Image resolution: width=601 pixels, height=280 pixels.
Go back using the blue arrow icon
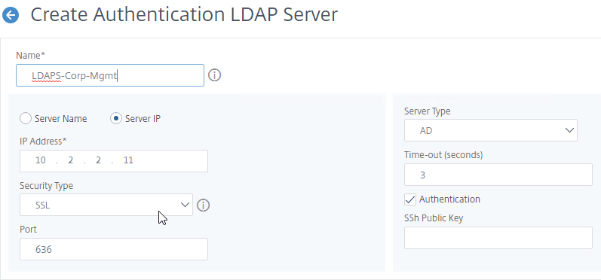[x=11, y=15]
